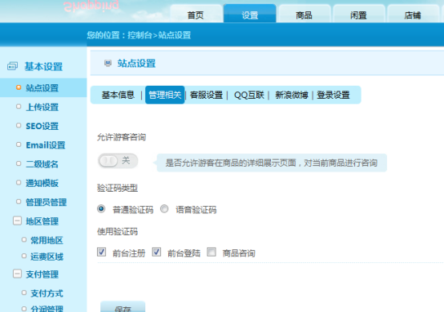
Task: Collapse the 地区管理 tree section
Action: 17,221
